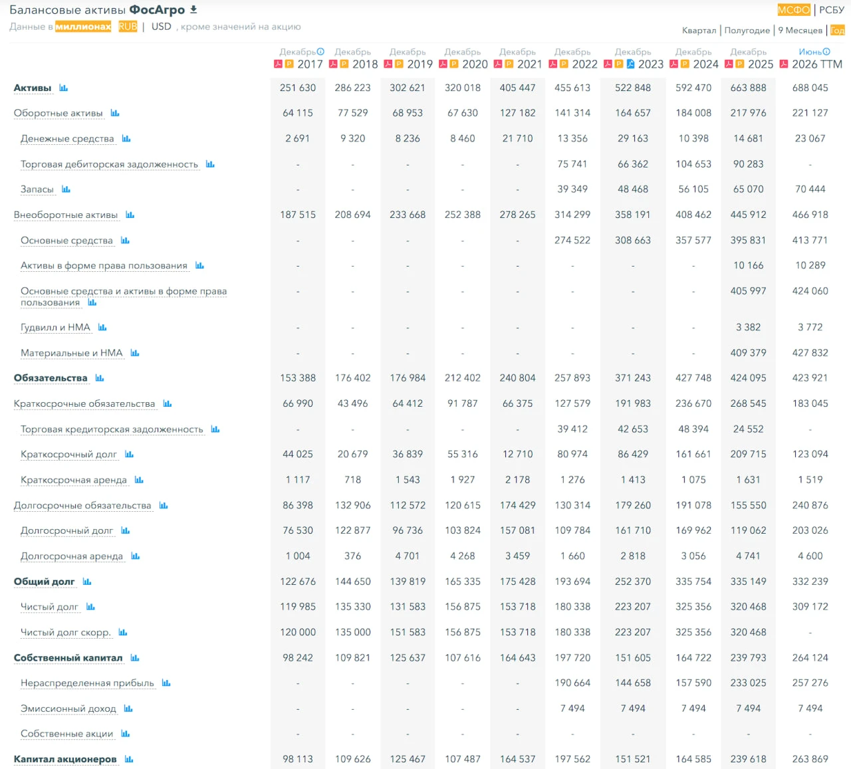The image size is (851, 769).
Task: Open the blue document icon for 2023
Action: (x=630, y=64)
